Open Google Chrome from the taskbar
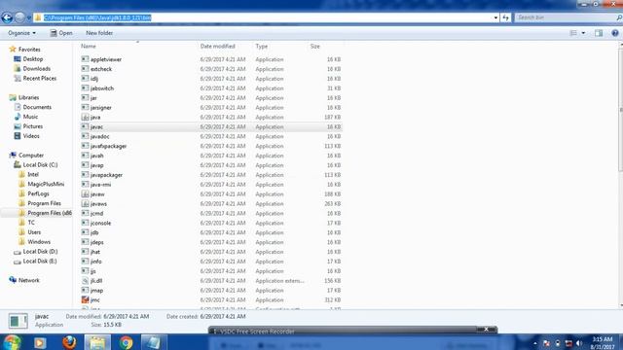 pos(126,342)
